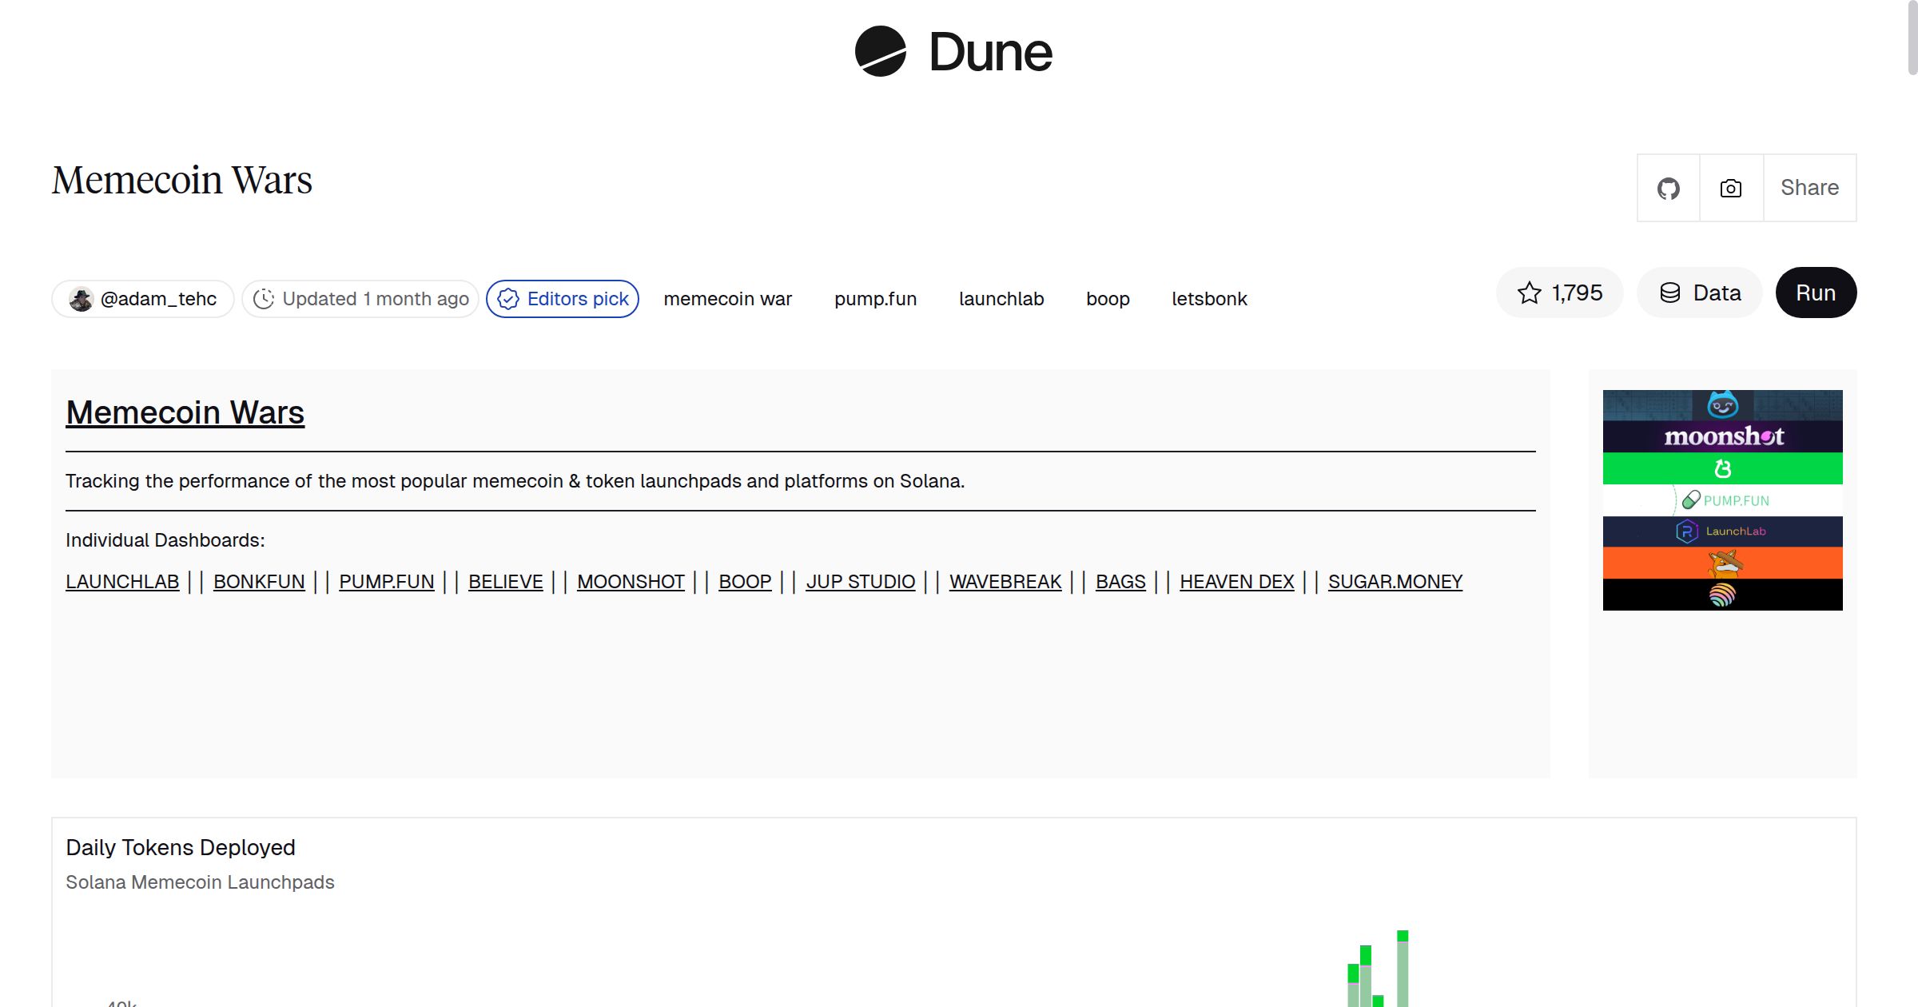Click the Daily Tokens Deployed chart area
1918x1007 pixels.
coord(959,959)
